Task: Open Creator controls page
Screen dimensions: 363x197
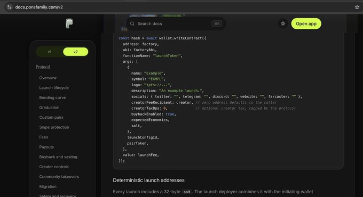Action: (54, 167)
